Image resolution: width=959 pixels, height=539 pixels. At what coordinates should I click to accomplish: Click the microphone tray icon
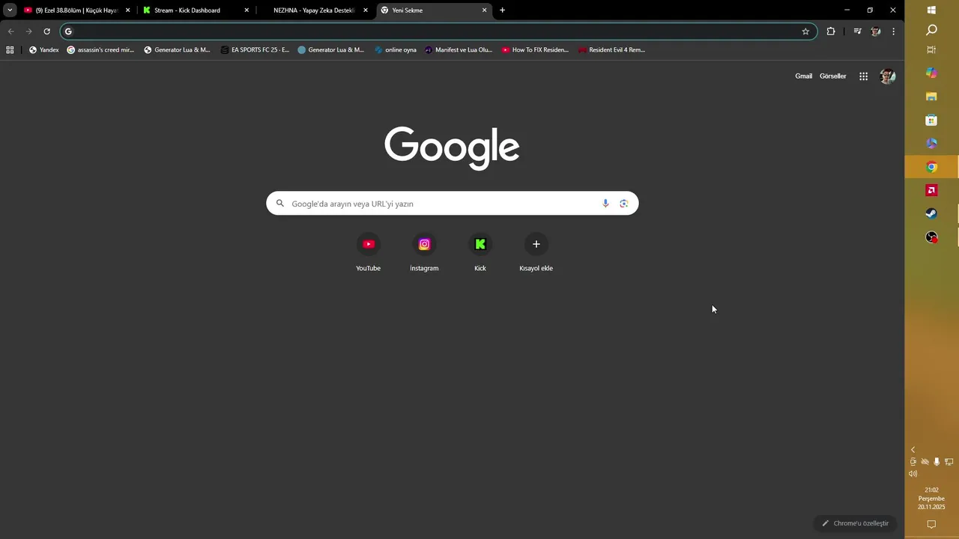tap(937, 462)
